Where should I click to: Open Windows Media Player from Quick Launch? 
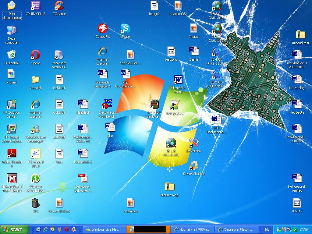[x=52, y=229]
